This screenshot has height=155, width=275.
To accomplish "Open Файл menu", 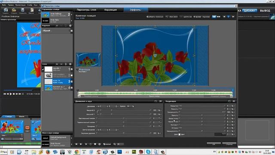I will tap(4, 5).
